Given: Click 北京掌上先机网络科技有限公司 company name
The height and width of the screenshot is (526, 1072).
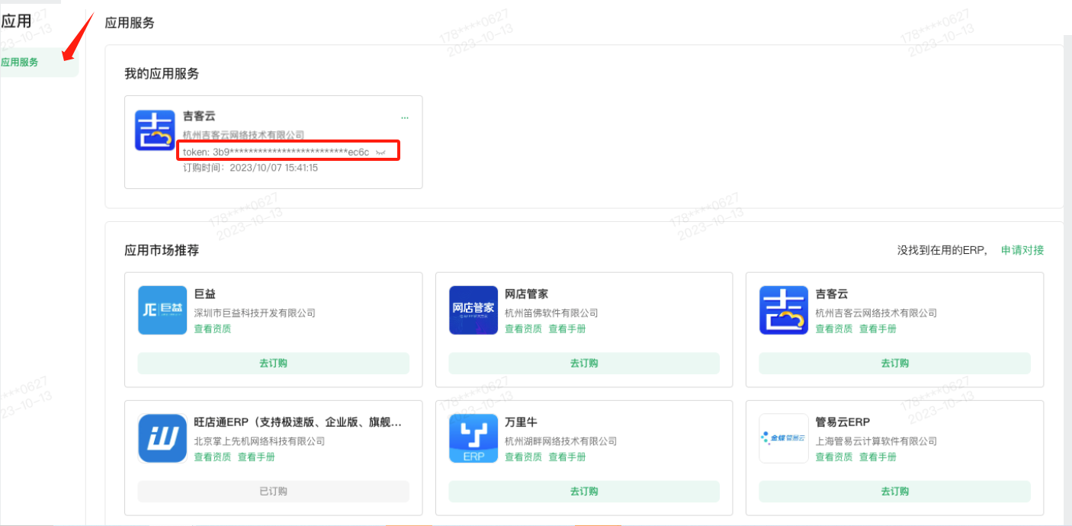Looking at the screenshot, I should [259, 441].
